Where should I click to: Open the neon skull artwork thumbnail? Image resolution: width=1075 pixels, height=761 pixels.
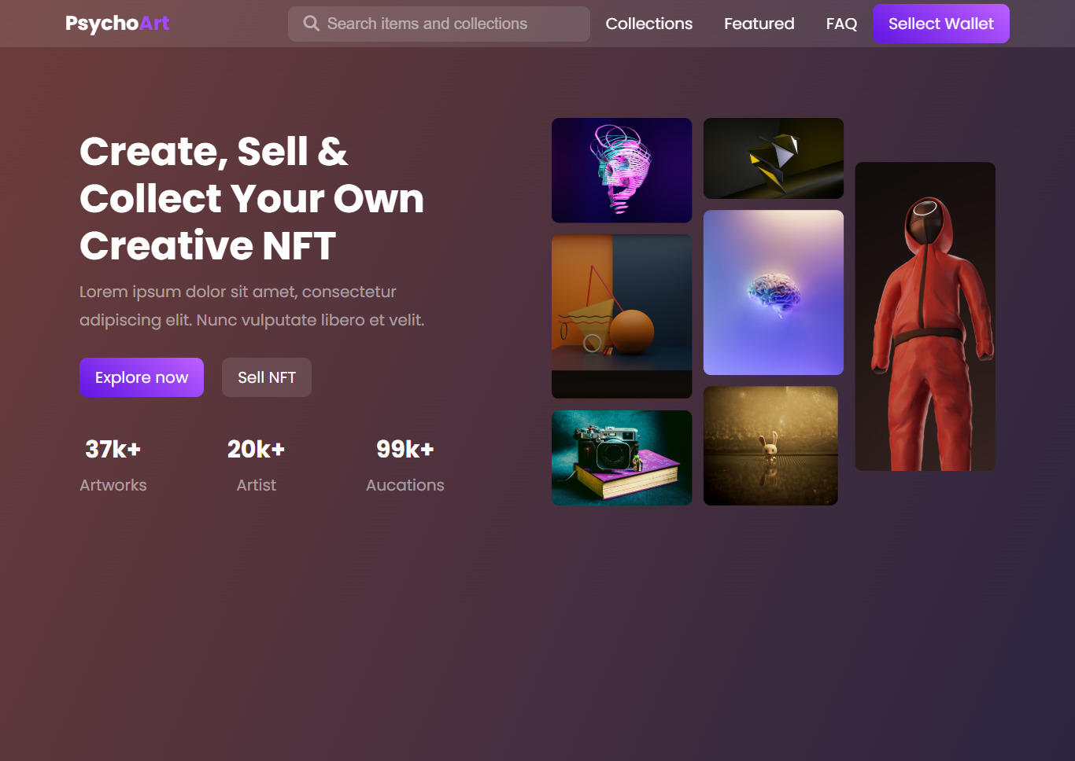(622, 171)
